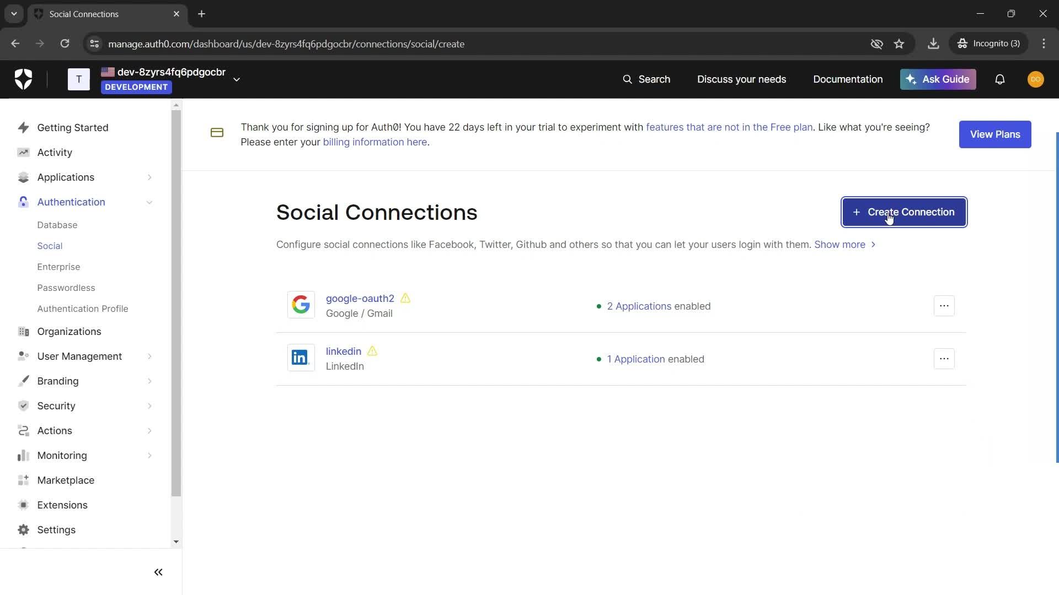
Task: Open browser downloads icon
Action: click(933, 44)
